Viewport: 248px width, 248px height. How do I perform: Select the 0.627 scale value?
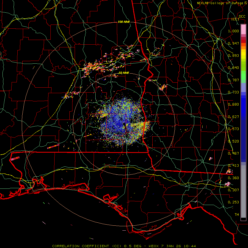(x=233, y=117)
